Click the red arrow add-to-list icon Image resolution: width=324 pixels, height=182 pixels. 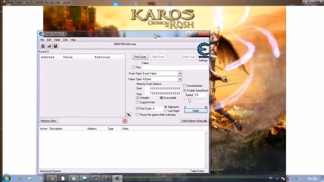[129, 114]
